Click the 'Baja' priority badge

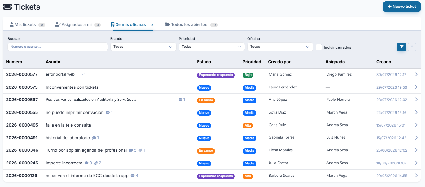[x=248, y=75]
